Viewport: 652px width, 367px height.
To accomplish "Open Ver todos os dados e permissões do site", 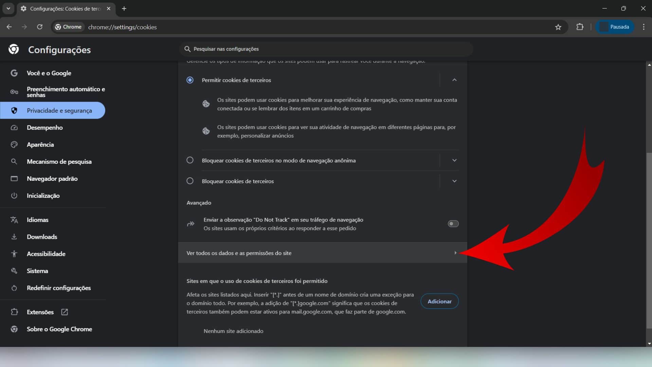I will coord(322,253).
